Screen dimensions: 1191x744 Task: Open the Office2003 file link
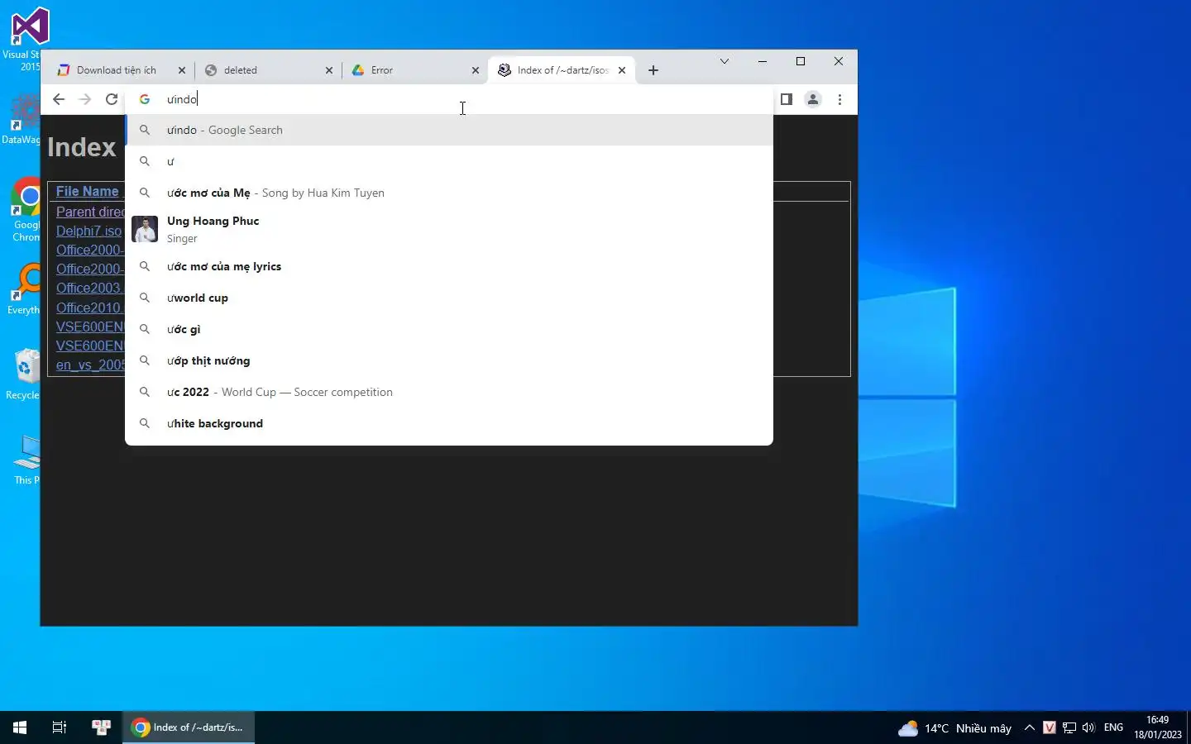pos(90,288)
